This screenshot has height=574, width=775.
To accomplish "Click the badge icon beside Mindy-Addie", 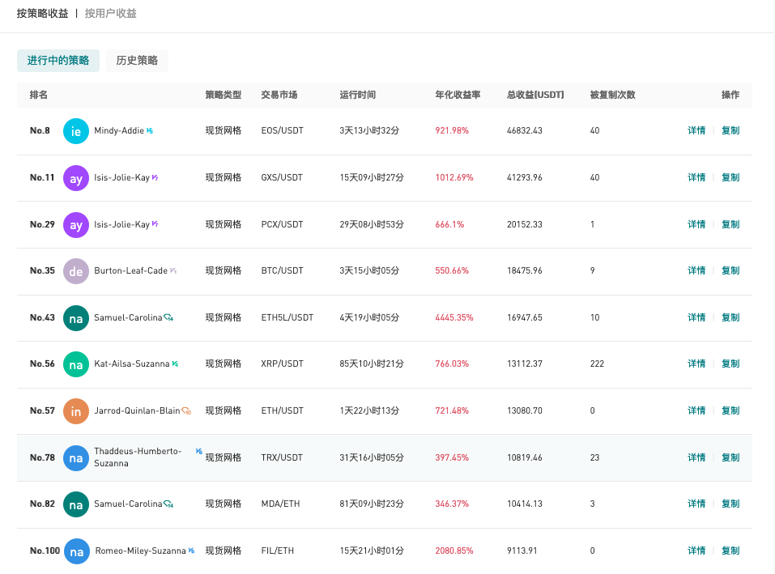I will point(150,130).
